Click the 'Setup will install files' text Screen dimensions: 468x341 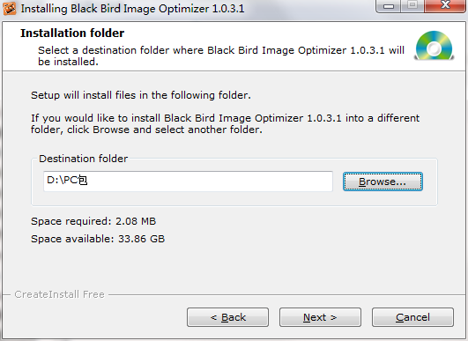pyautogui.click(x=141, y=95)
